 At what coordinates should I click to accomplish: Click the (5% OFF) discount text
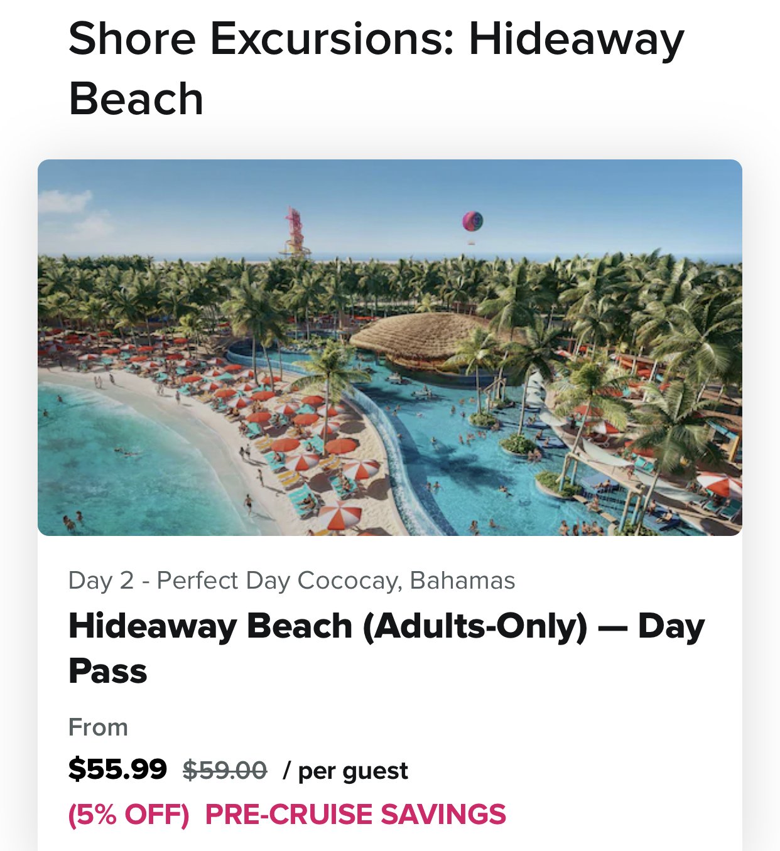(129, 814)
